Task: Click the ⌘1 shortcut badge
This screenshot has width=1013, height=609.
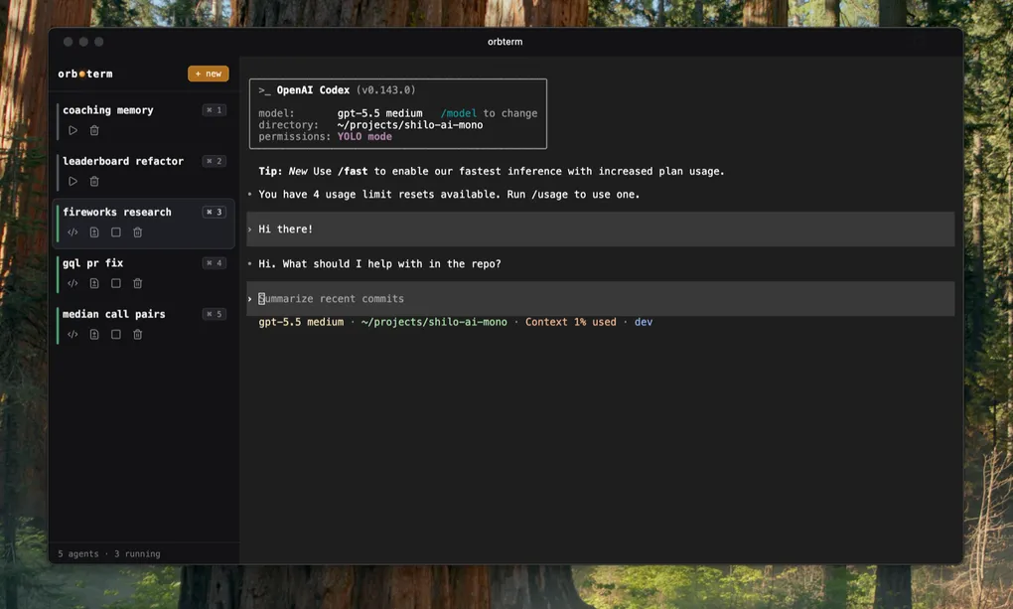Action: [214, 110]
